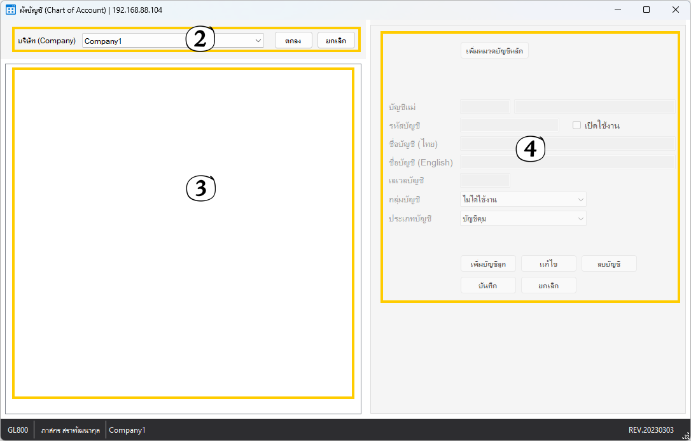The height and width of the screenshot is (441, 691).
Task: Click the เพิ่มบัญชีลูก button
Action: [x=488, y=264]
